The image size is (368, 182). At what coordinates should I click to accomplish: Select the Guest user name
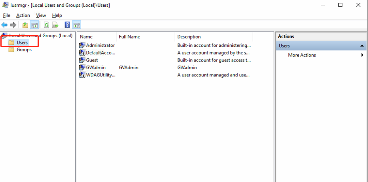point(92,60)
